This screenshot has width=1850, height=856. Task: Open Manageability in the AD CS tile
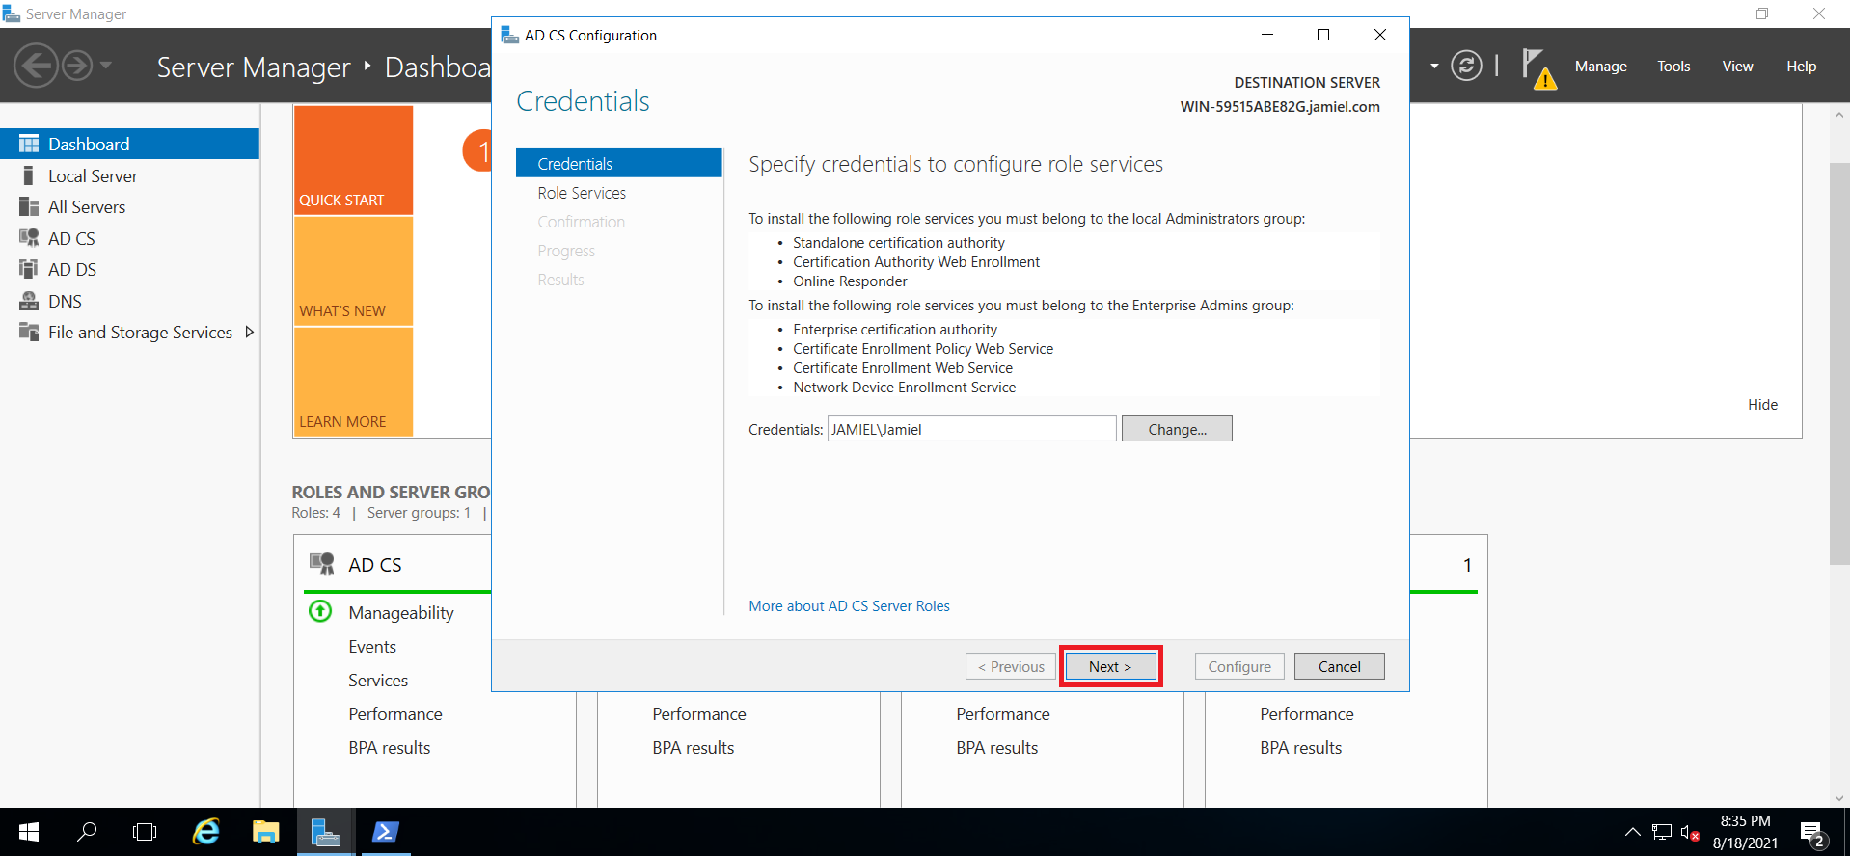401,613
